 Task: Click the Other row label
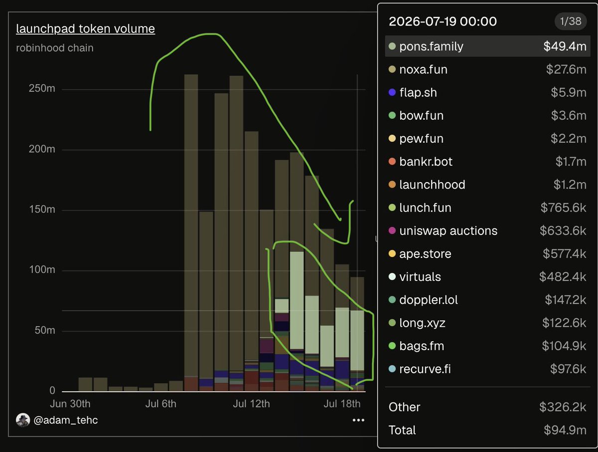coord(405,407)
